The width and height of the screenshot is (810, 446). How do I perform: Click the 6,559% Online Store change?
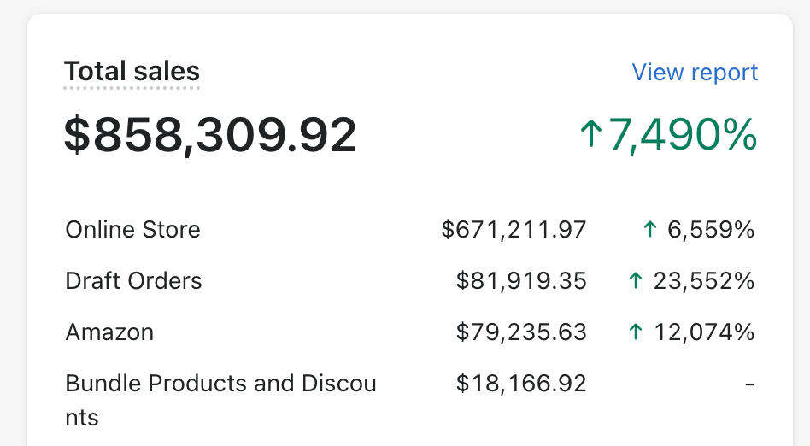point(711,230)
